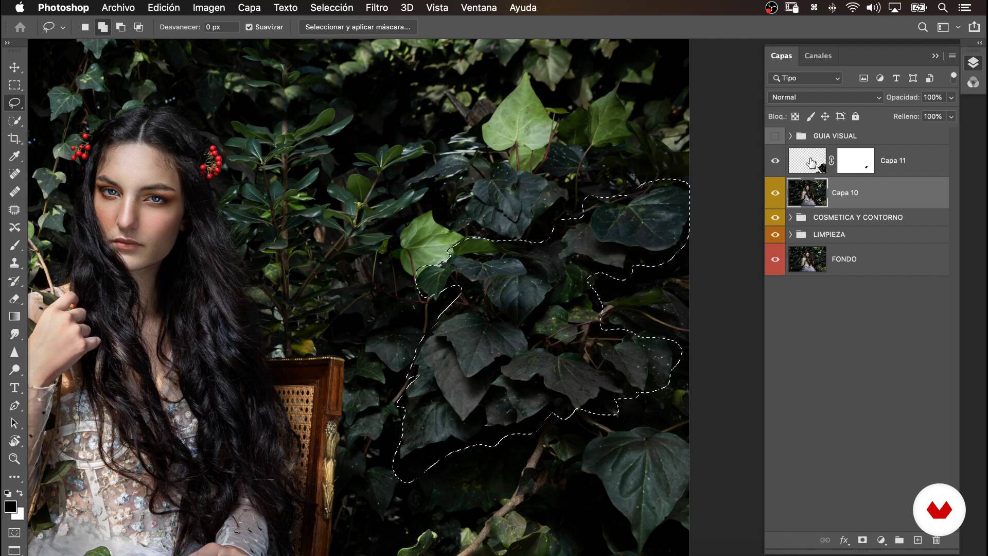Delete layer with trash icon

coord(936,540)
